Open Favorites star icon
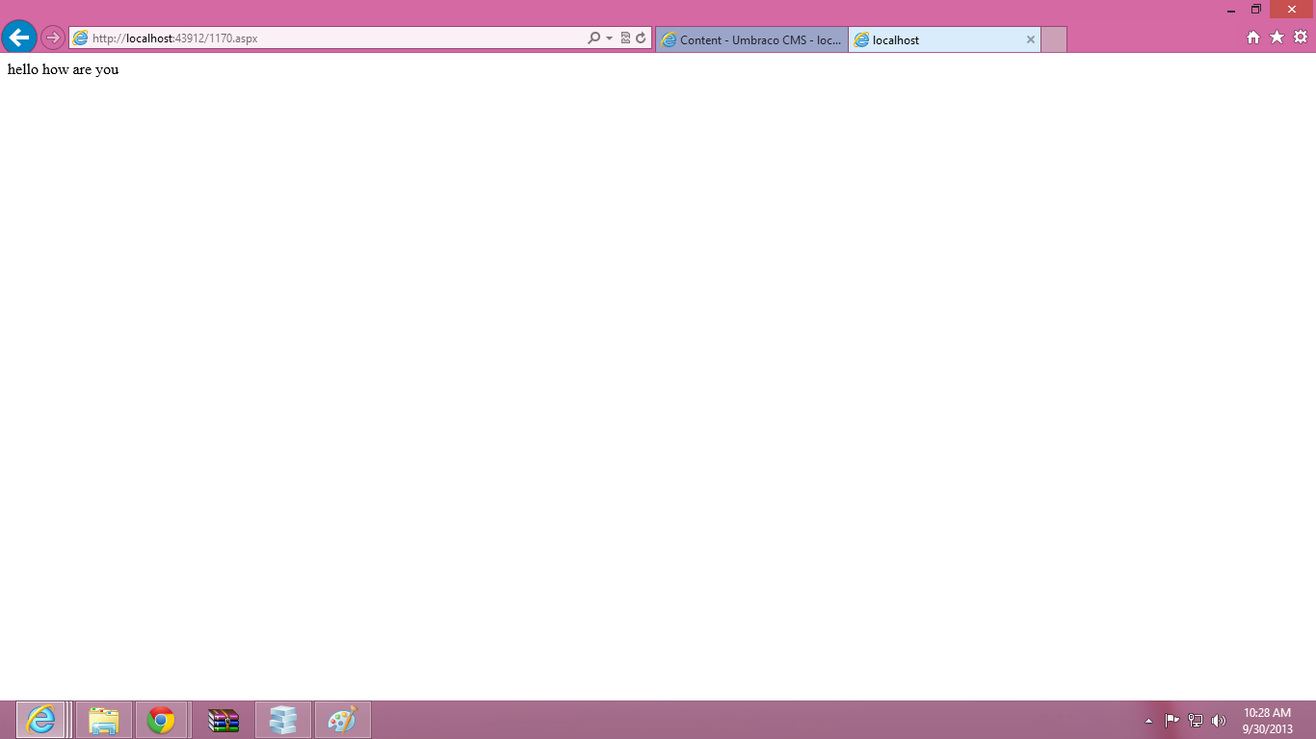This screenshot has width=1316, height=739. [1277, 38]
